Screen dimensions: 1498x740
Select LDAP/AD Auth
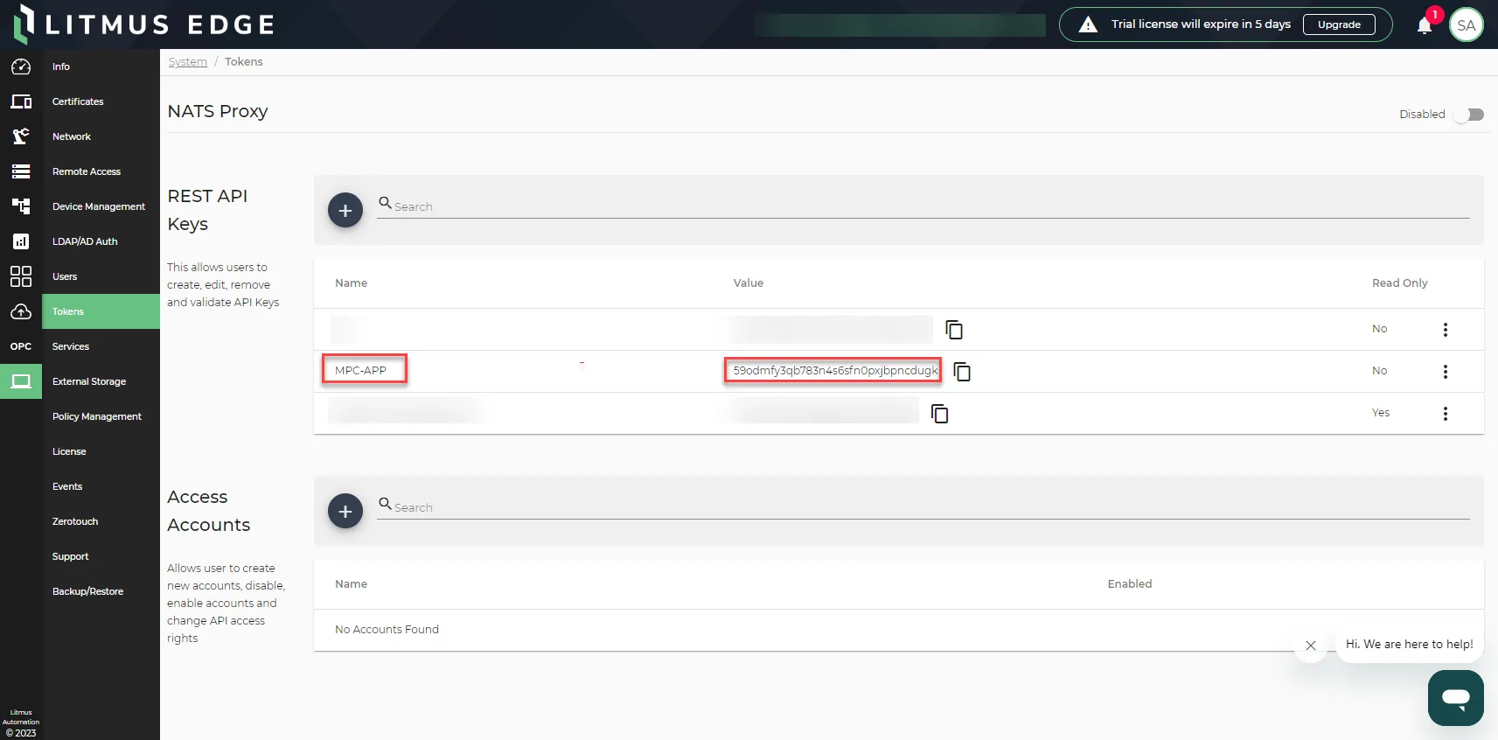pyautogui.click(x=101, y=241)
